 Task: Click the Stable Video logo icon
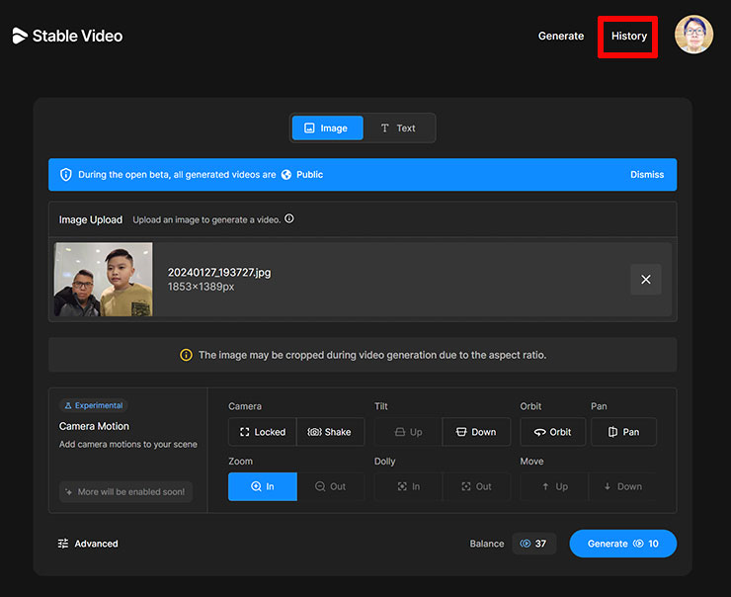point(20,36)
